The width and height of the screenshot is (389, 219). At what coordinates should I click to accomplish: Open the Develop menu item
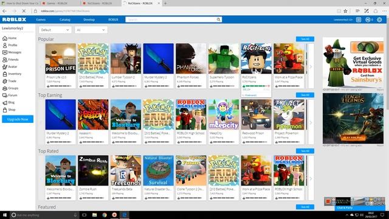pos(89,19)
